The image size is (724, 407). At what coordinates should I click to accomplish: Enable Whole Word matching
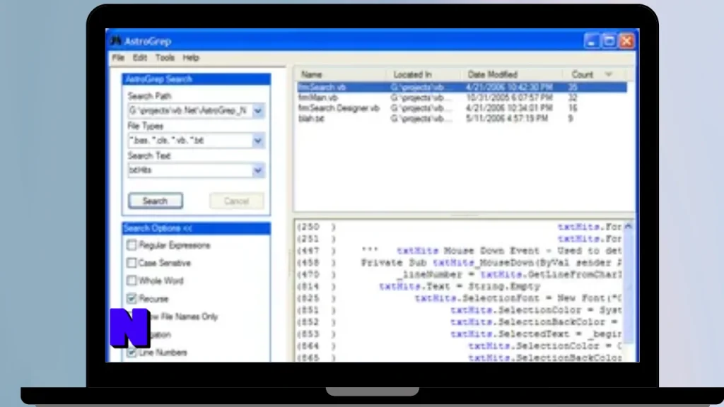tap(132, 281)
